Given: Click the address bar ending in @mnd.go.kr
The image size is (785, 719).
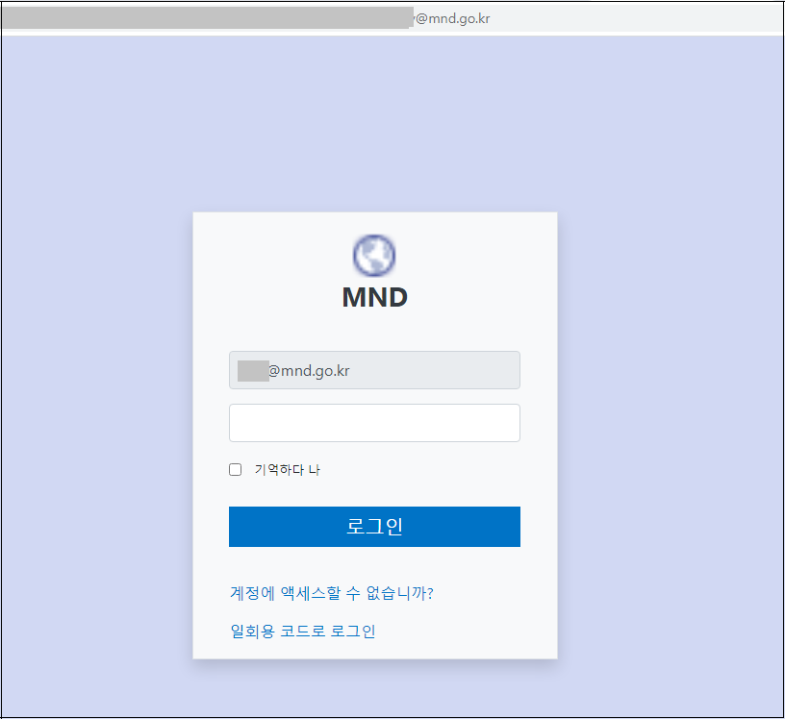Looking at the screenshot, I should click(392, 18).
